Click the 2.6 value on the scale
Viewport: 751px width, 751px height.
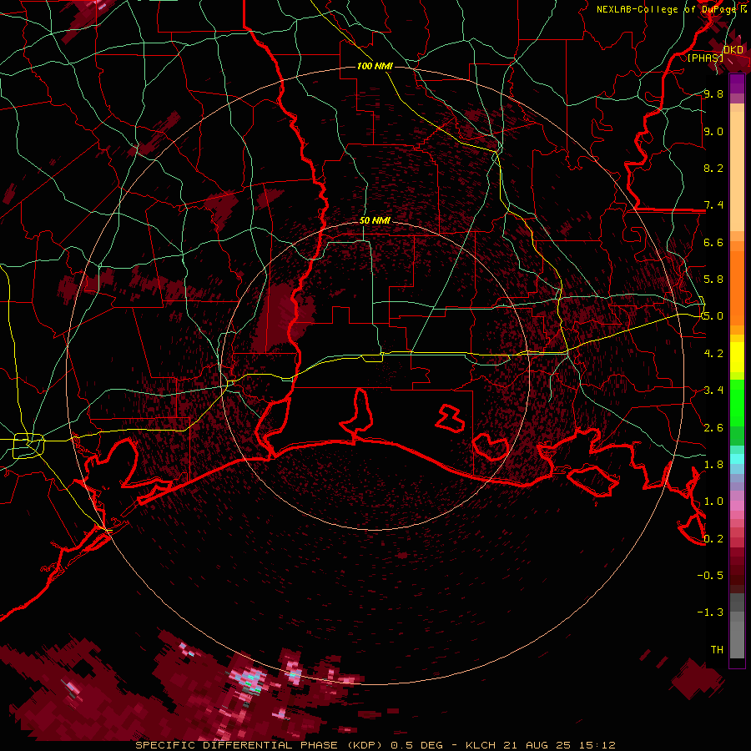(x=713, y=427)
